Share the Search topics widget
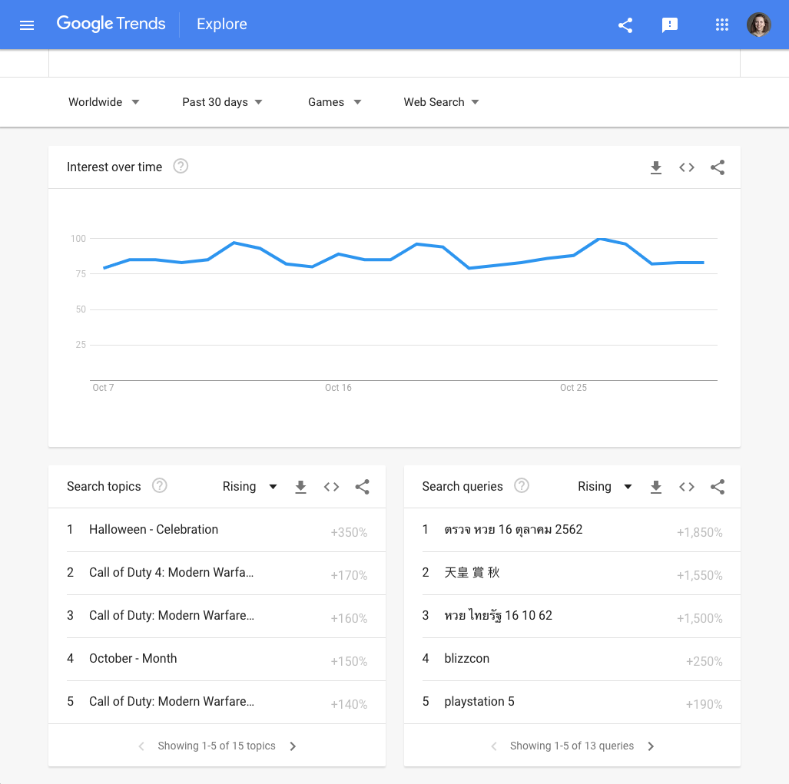Image resolution: width=789 pixels, height=784 pixels. (x=363, y=487)
